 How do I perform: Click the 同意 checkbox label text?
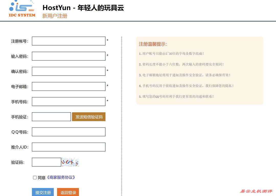pos(42,178)
